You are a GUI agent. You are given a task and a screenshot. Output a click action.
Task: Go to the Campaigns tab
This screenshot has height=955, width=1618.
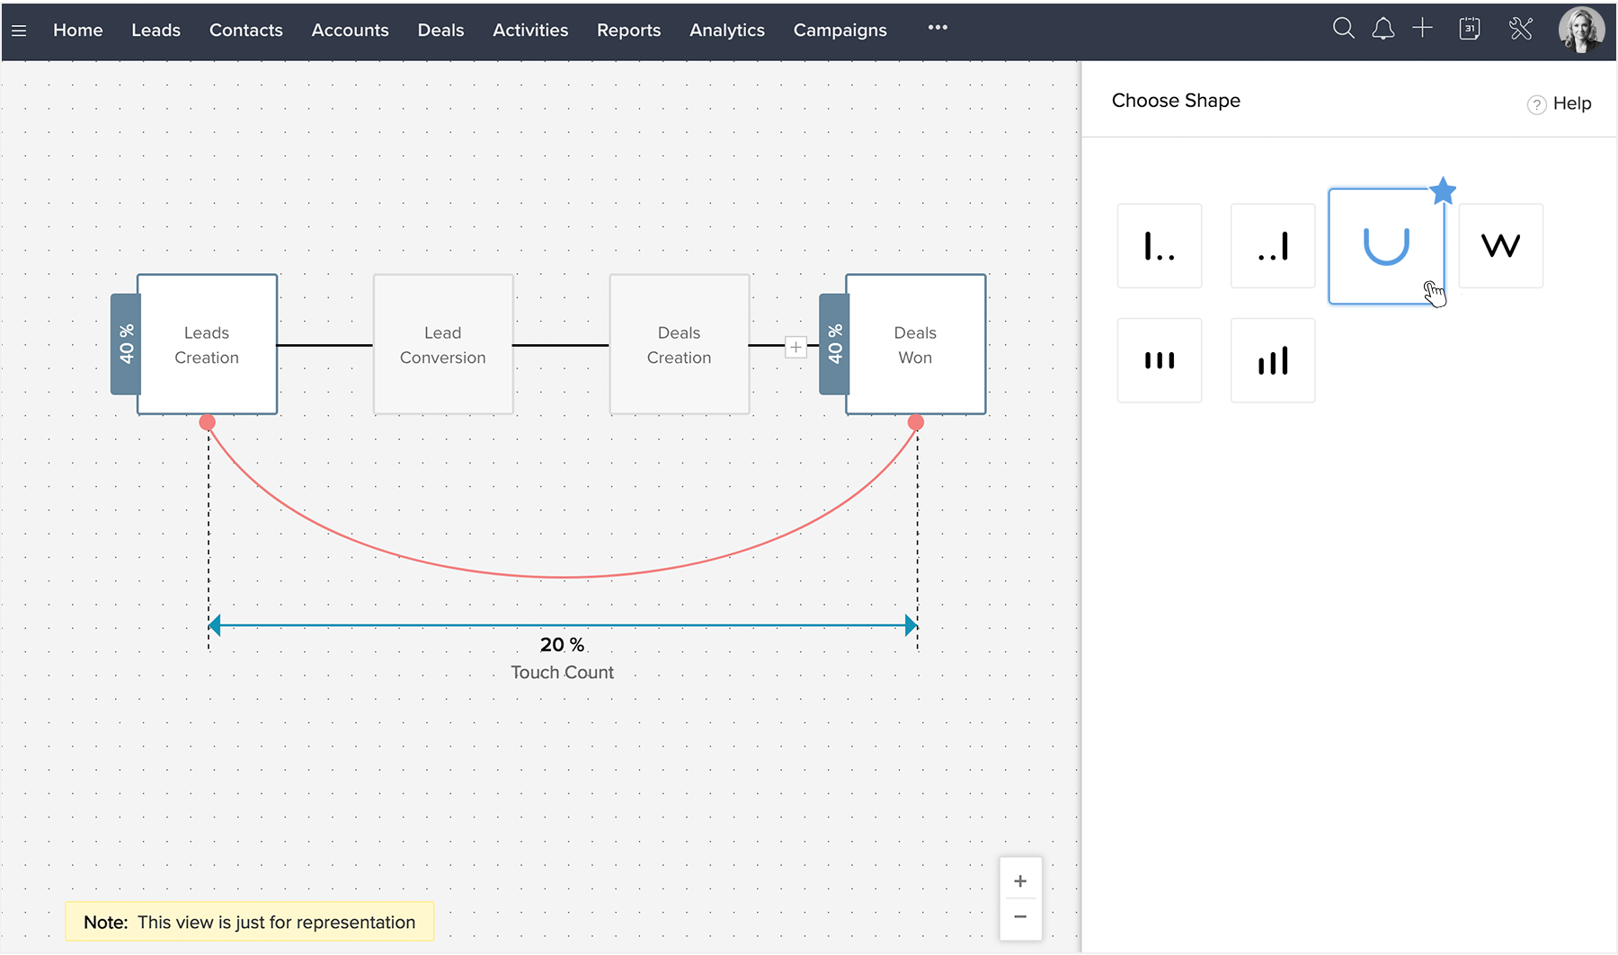(840, 31)
